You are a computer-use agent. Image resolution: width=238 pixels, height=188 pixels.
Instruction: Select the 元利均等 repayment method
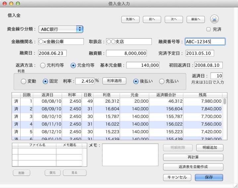[43, 65]
